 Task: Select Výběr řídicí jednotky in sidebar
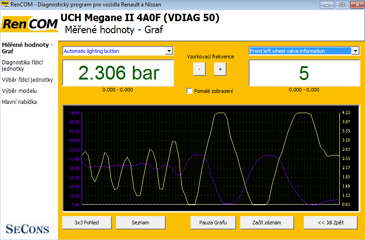pyautogui.click(x=27, y=80)
